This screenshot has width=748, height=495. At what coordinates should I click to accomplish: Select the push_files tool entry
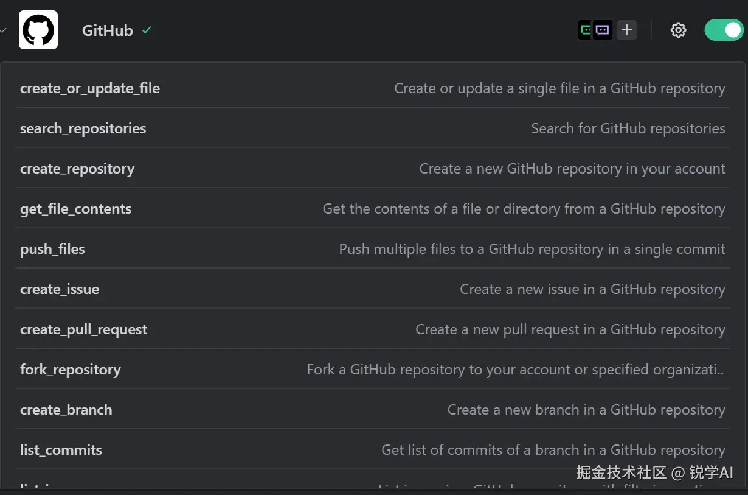(52, 249)
